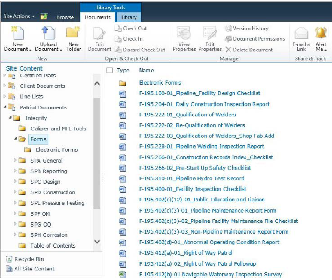Click the Delete Document icon
This screenshot has width=332, height=280.
(x=228, y=50)
